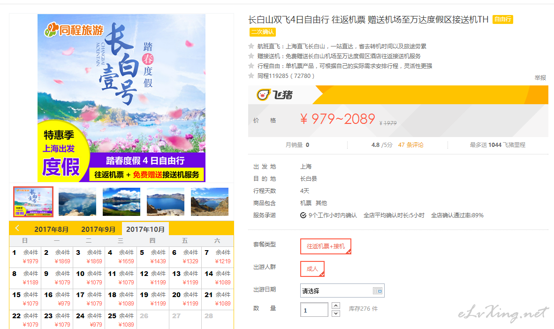Click the previous month arrow in calendar
Image resolution: width=554 pixels, height=329 pixels.
pyautogui.click(x=17, y=228)
